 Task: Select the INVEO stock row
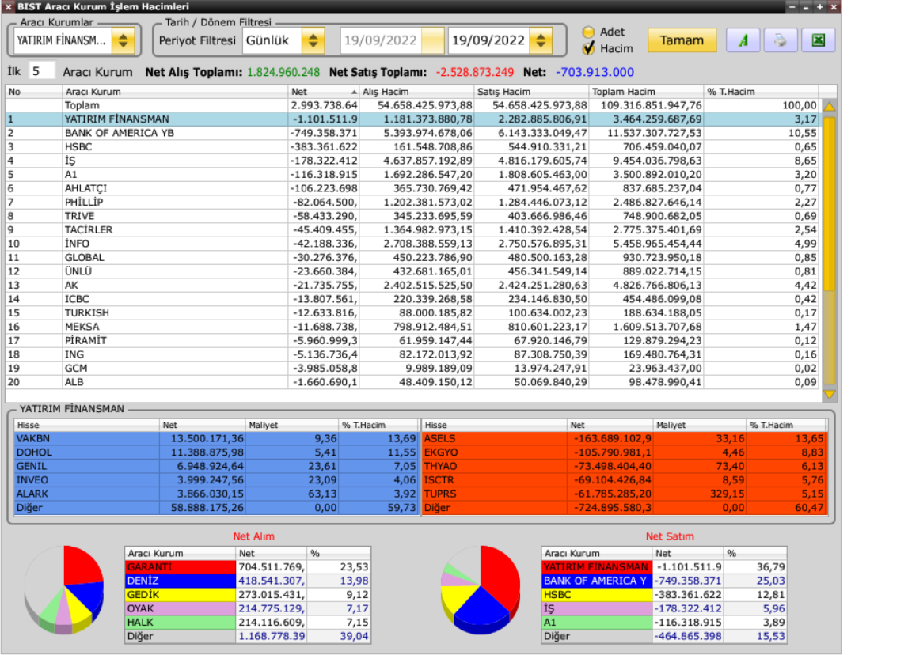(216, 481)
